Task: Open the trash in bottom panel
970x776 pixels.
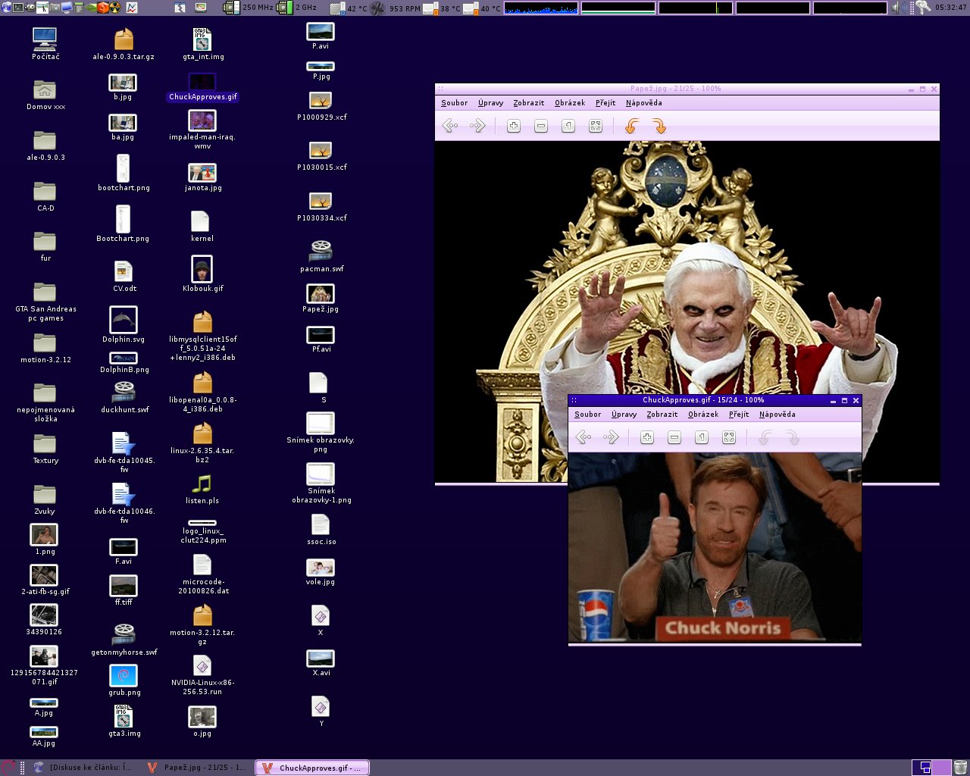Action: (961, 768)
